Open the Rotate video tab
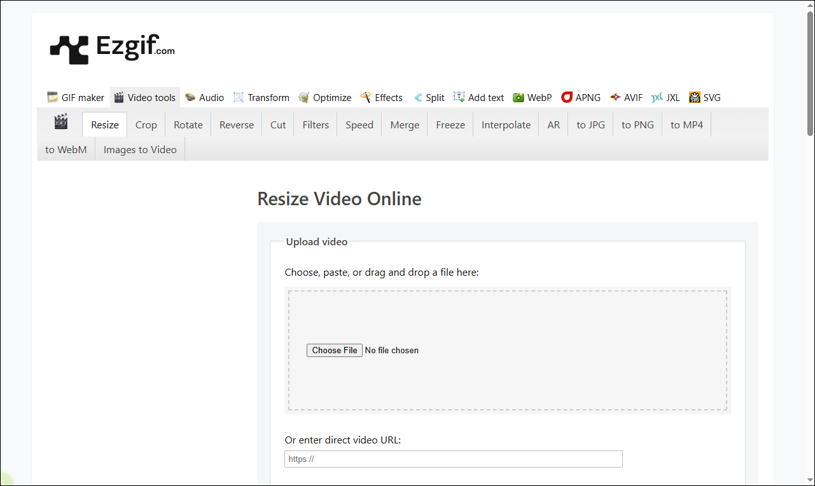815x486 pixels. click(188, 125)
